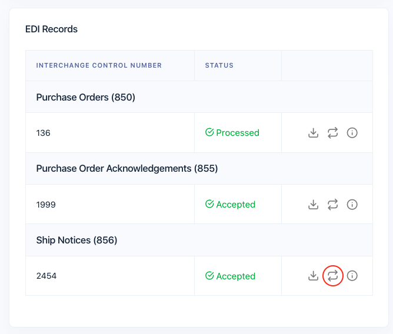Screen dimensions: 393x334
Task: Click the Accepted status of record 2454
Action: [230, 276]
